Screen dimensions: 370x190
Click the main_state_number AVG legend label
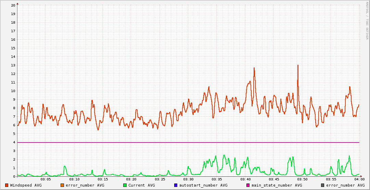(x=277, y=185)
